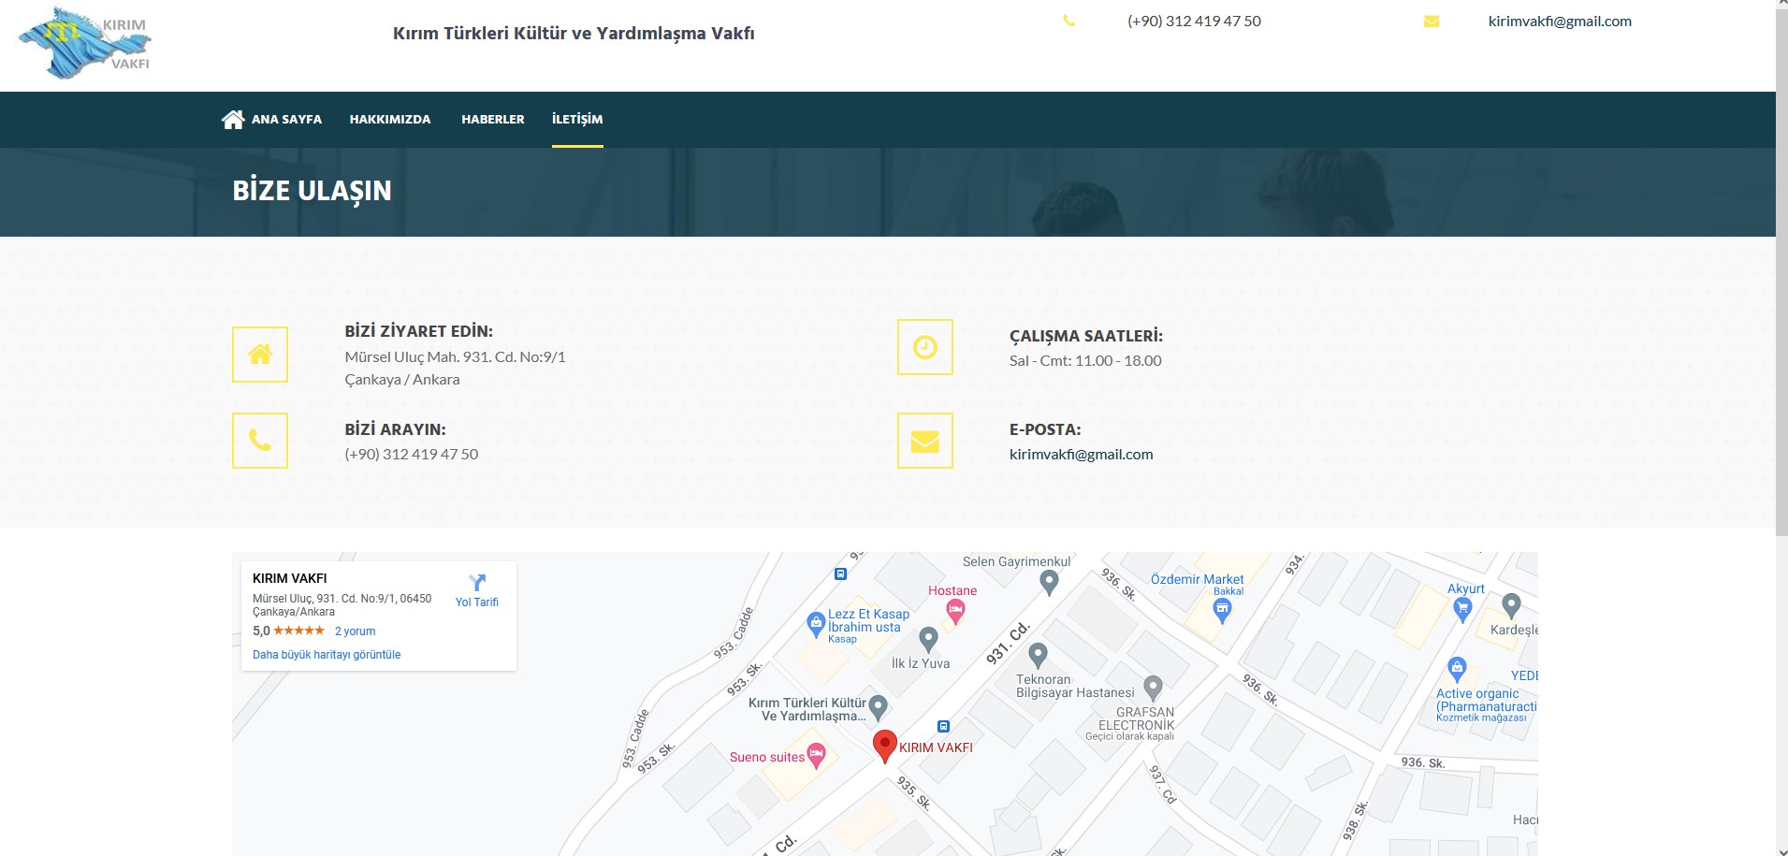Click the header email kirimvakfi@gmail.com

[x=1560, y=21]
